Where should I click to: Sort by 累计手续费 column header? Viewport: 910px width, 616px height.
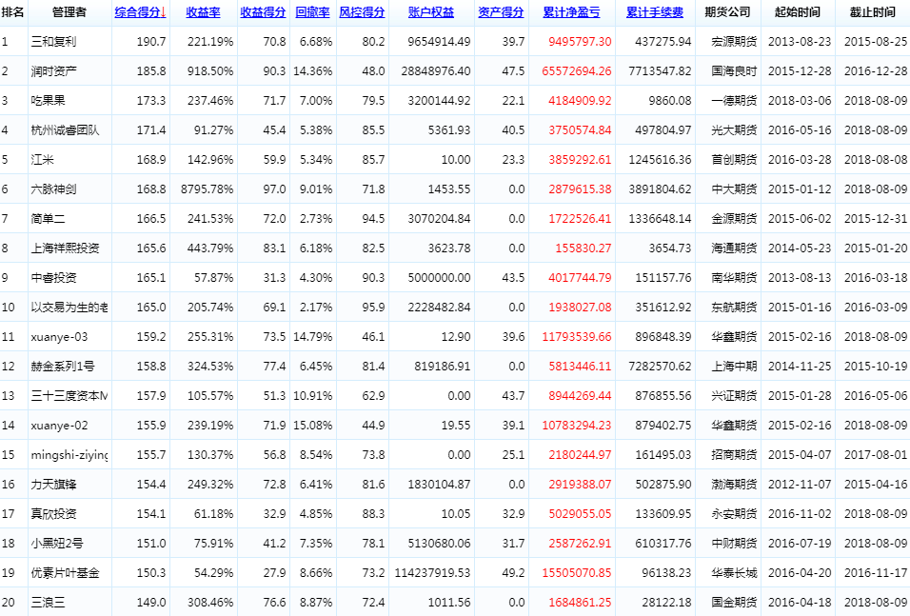[655, 12]
